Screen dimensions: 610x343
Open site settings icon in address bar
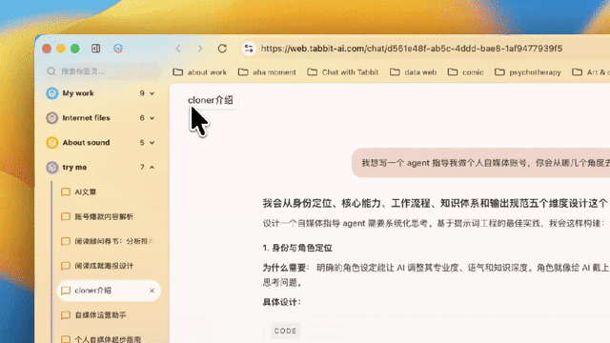click(x=249, y=49)
